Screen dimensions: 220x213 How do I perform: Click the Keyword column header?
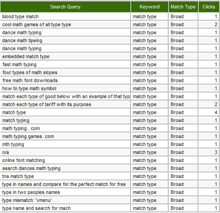[x=149, y=7]
